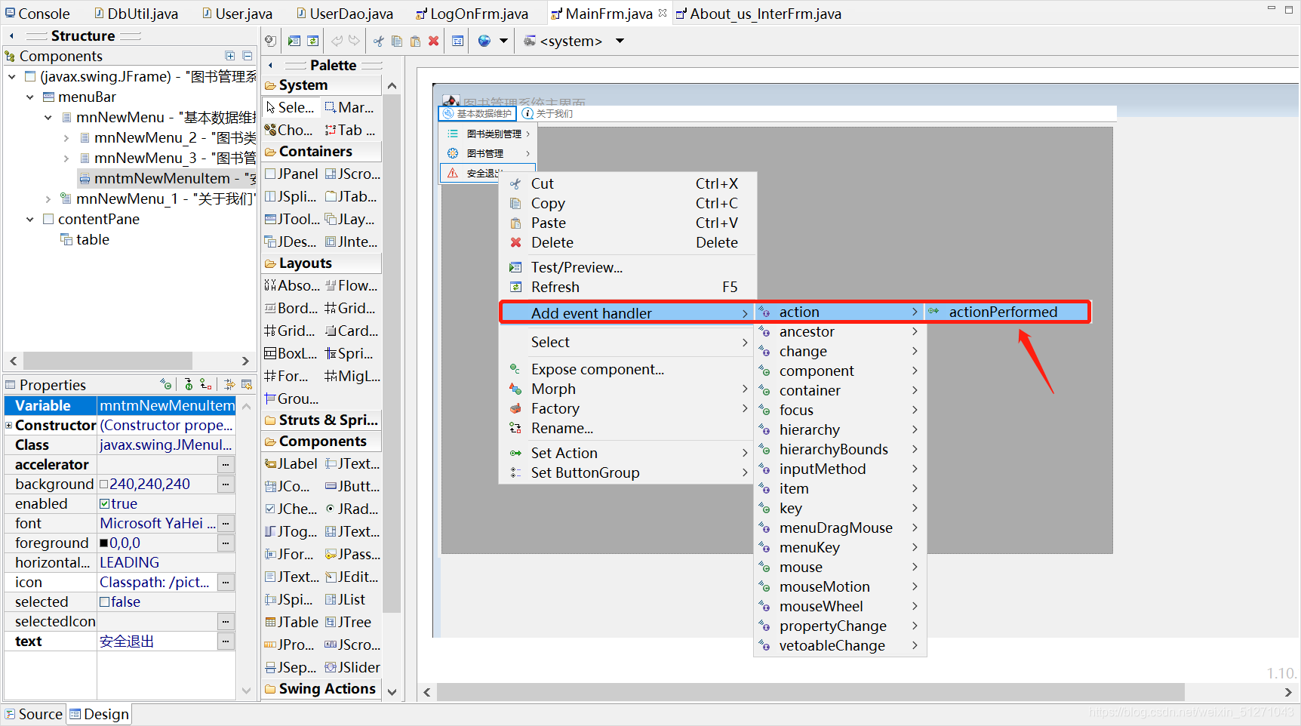Viewport: 1301px width, 726px height.
Task: Select the JPanel container in the Palette
Action: pyautogui.click(x=291, y=174)
